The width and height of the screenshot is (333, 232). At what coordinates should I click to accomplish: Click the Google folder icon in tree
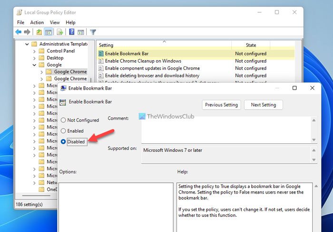[x=42, y=65]
